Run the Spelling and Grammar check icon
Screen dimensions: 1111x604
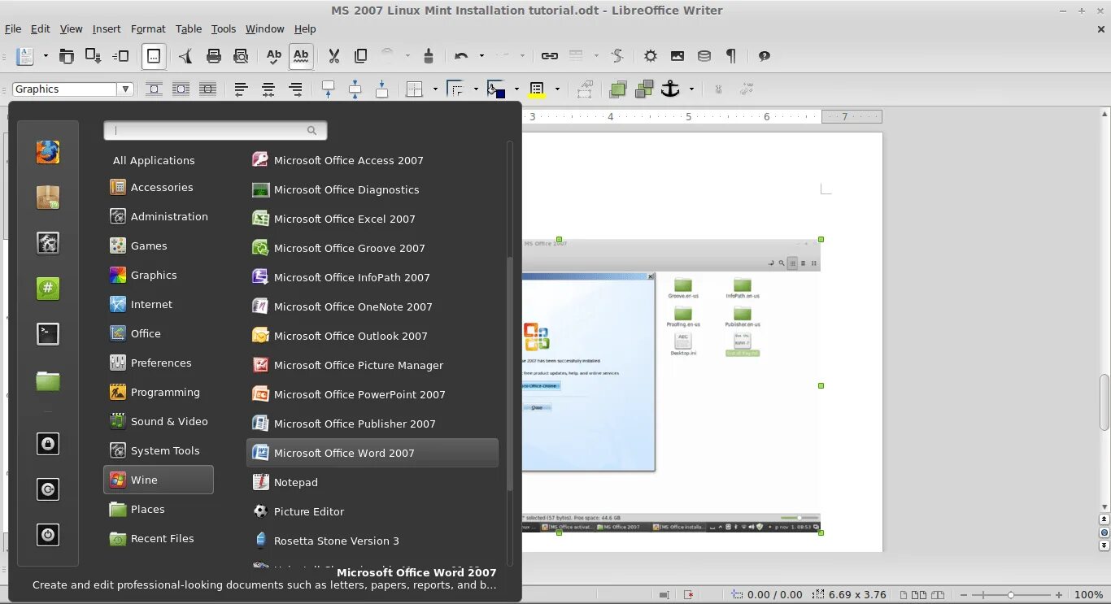tap(274, 56)
